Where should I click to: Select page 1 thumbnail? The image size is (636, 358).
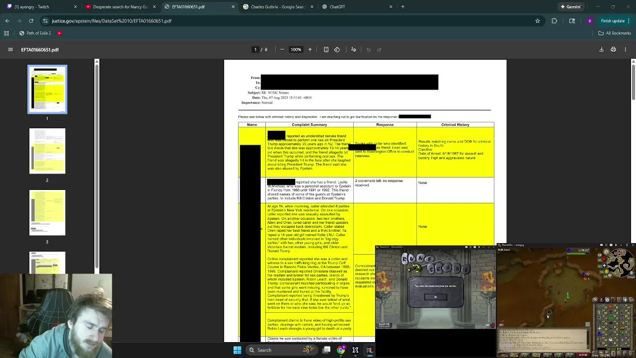(47, 89)
